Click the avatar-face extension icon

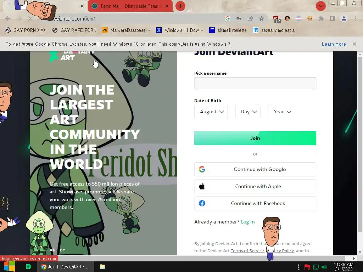[x=287, y=18]
